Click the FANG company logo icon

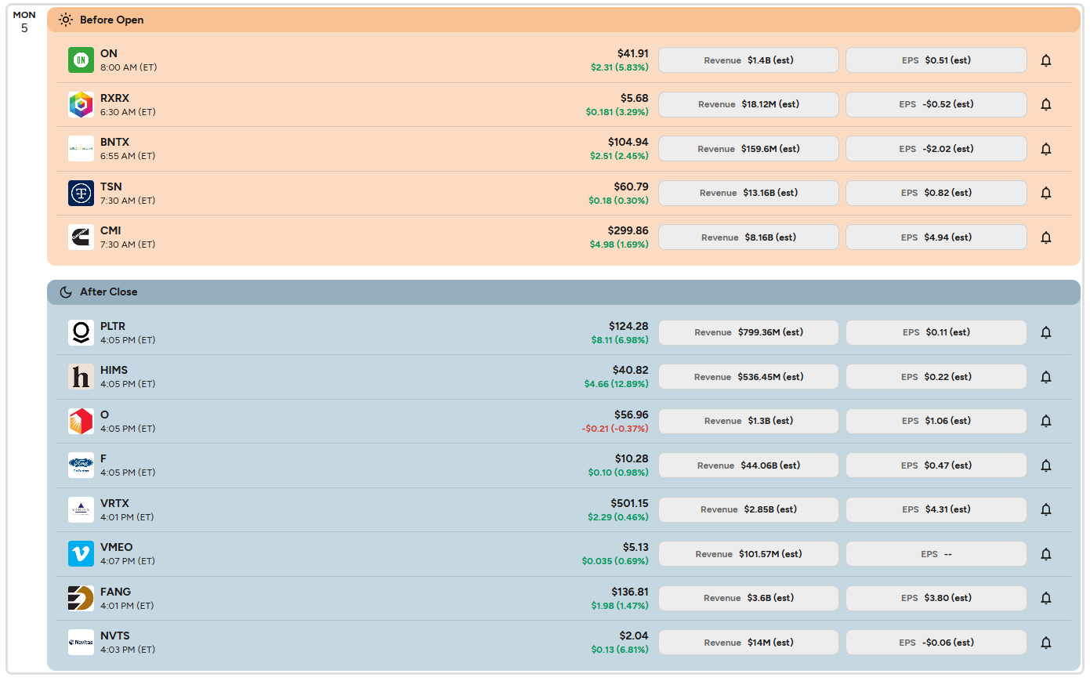coord(81,598)
